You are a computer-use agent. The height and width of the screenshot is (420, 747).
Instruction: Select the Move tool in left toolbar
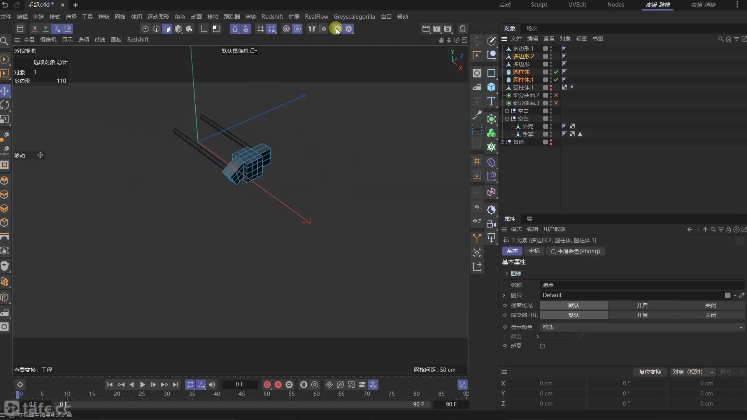pos(5,91)
